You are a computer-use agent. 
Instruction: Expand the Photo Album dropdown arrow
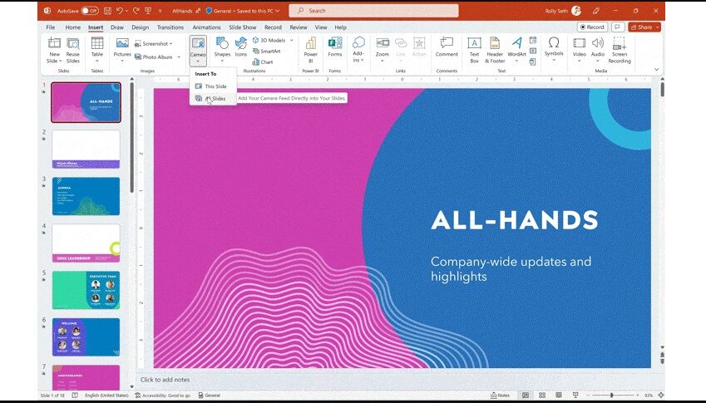(179, 57)
